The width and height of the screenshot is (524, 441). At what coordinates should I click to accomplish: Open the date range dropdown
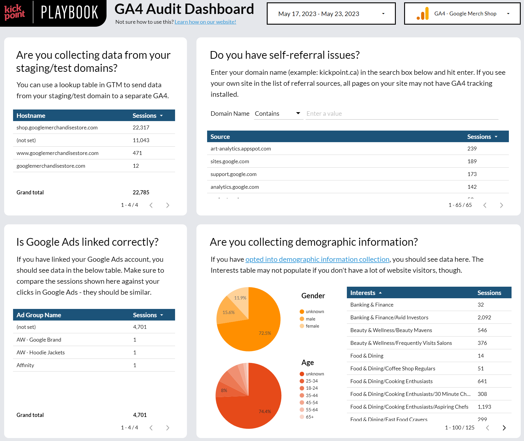click(331, 14)
